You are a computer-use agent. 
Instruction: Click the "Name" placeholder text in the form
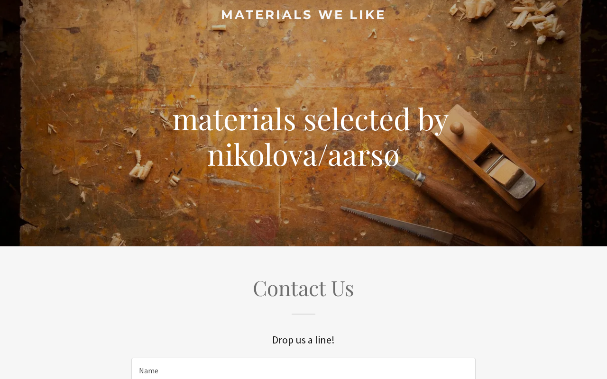[148, 370]
